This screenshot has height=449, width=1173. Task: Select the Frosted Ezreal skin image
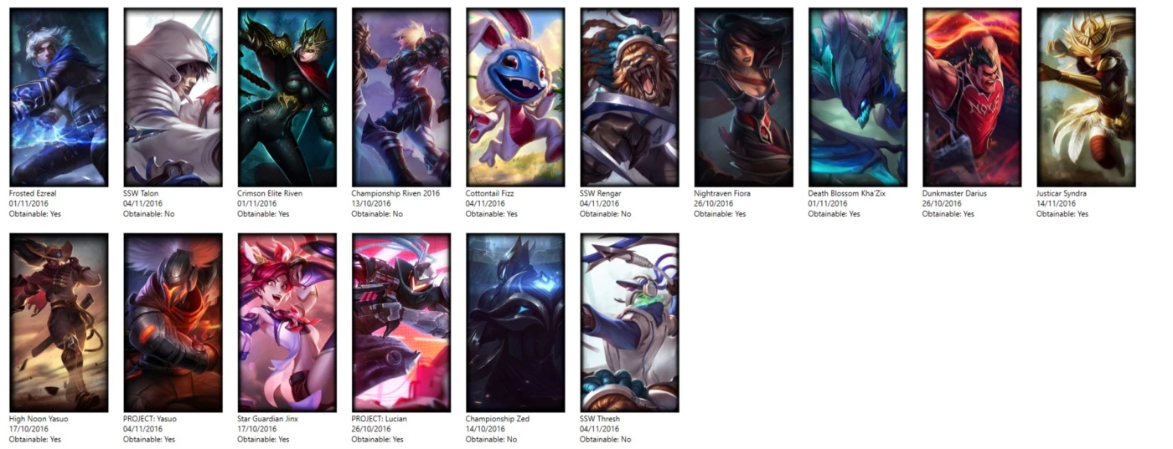coord(59,97)
